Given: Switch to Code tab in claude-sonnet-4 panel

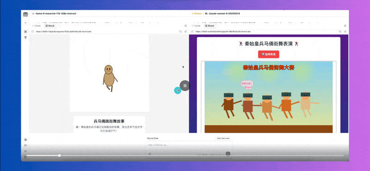Looking at the screenshot, I should (x=196, y=26).
